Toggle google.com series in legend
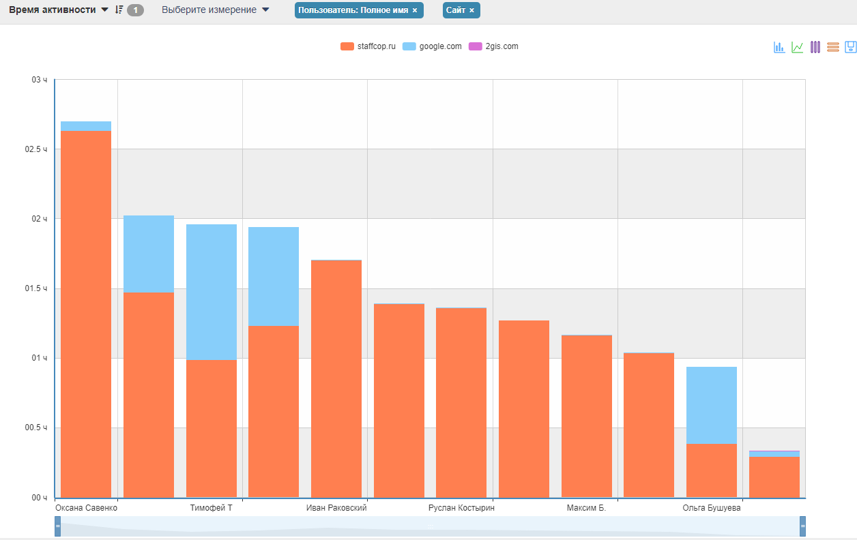Image resolution: width=857 pixels, height=540 pixels. (432, 46)
